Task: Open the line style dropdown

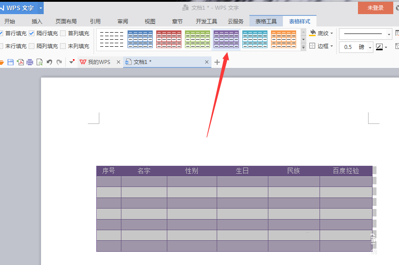Action: pos(365,34)
